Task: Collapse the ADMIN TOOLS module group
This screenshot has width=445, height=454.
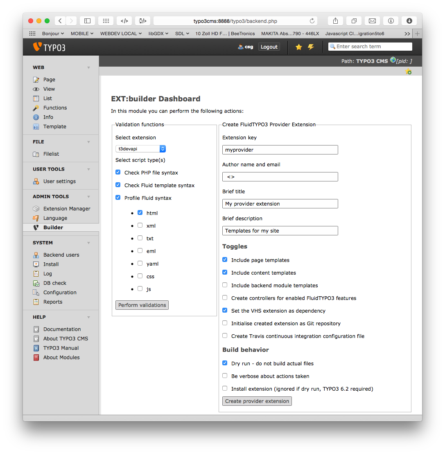Action: click(88, 197)
